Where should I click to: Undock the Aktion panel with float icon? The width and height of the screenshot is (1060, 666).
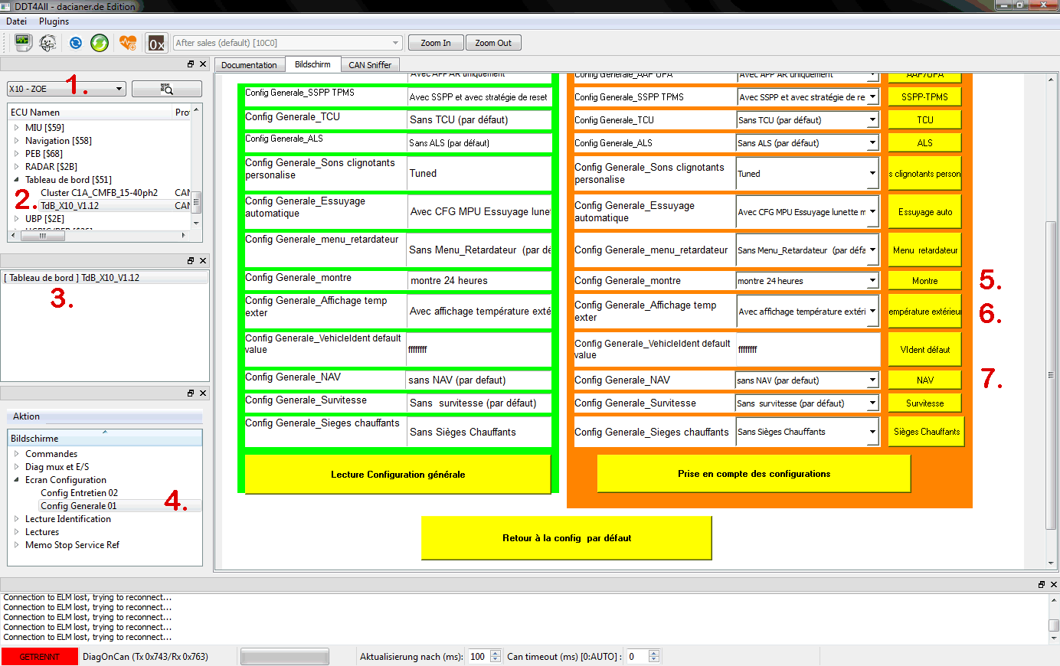click(x=191, y=393)
